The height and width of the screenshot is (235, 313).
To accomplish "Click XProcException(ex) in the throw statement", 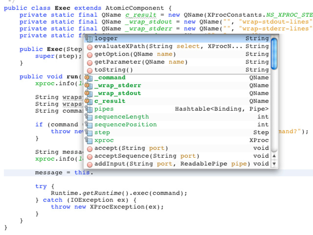I will point(125,207).
